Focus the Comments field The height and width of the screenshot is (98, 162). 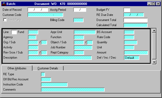point(73,90)
